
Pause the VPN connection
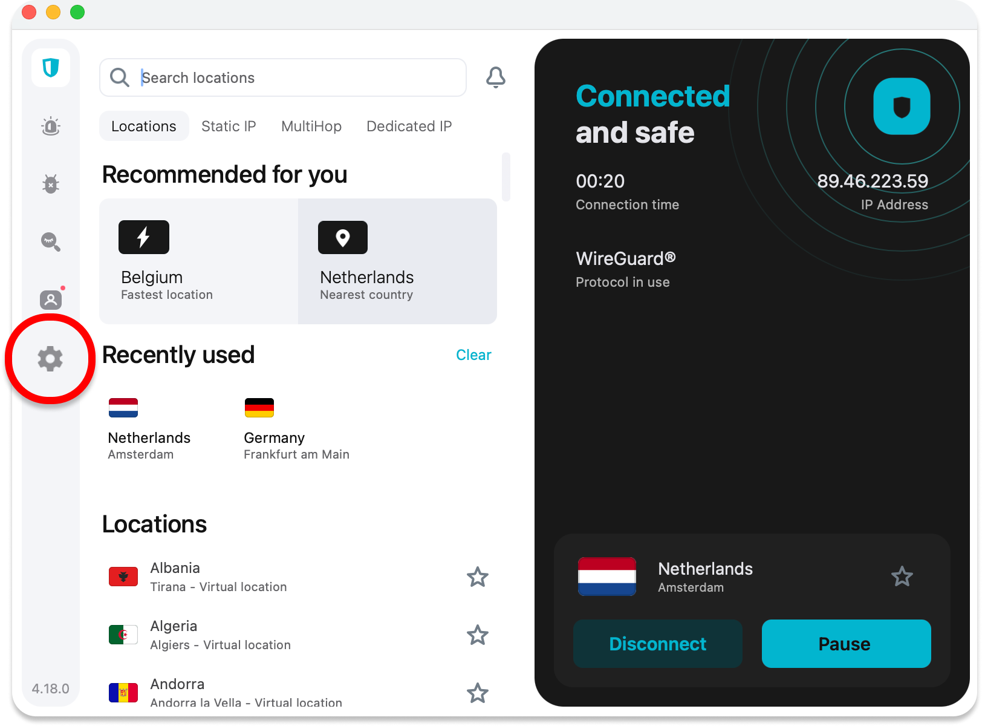(846, 644)
